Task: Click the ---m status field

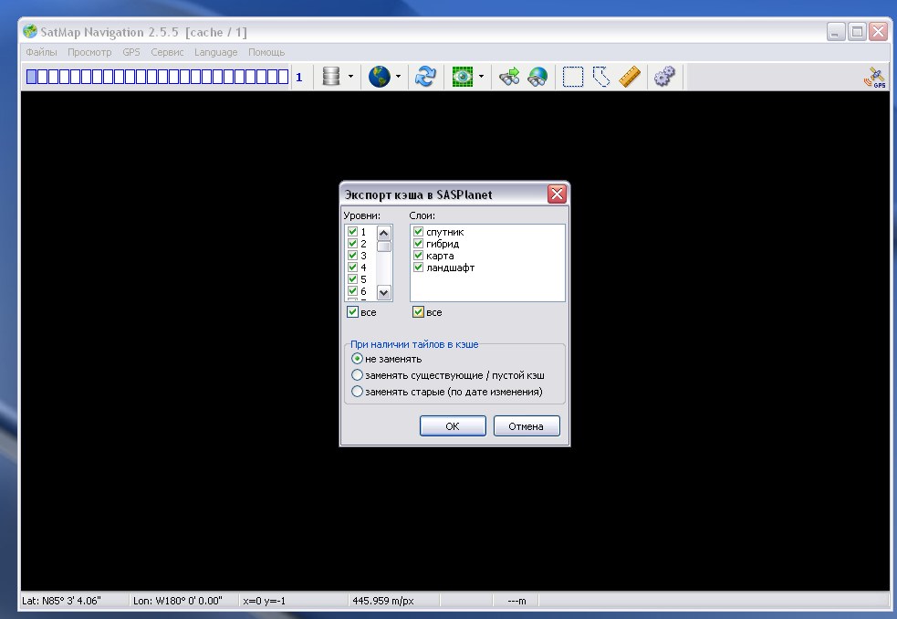Action: [517, 601]
